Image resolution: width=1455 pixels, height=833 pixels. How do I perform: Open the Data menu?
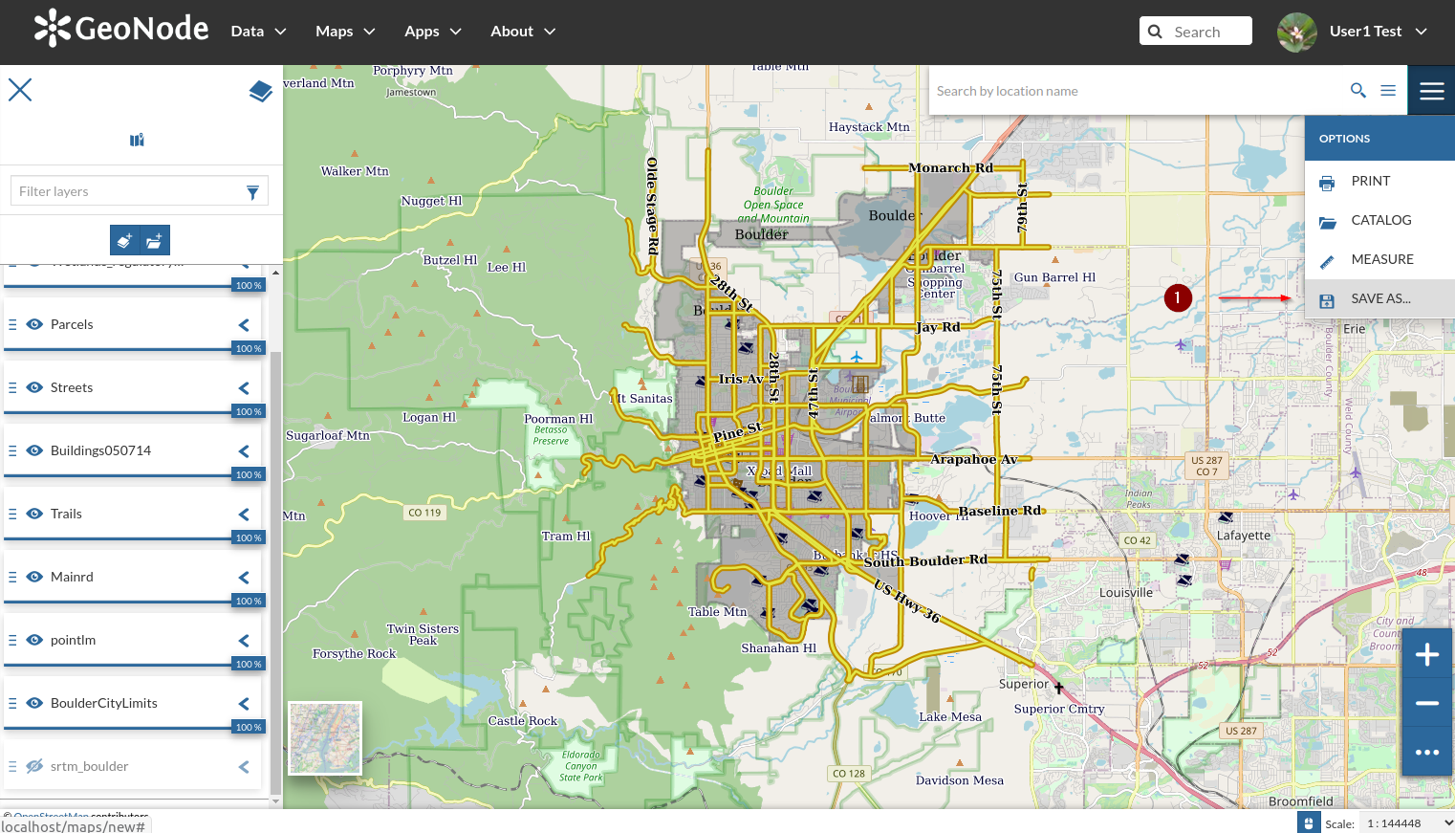(258, 32)
